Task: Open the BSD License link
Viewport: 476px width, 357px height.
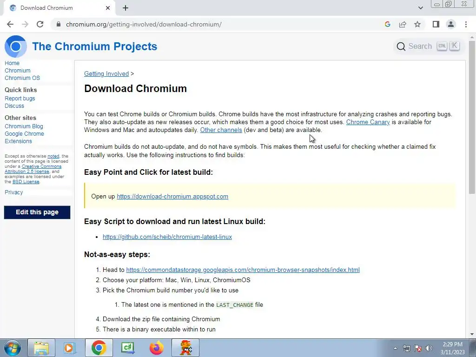Action: pyautogui.click(x=26, y=182)
